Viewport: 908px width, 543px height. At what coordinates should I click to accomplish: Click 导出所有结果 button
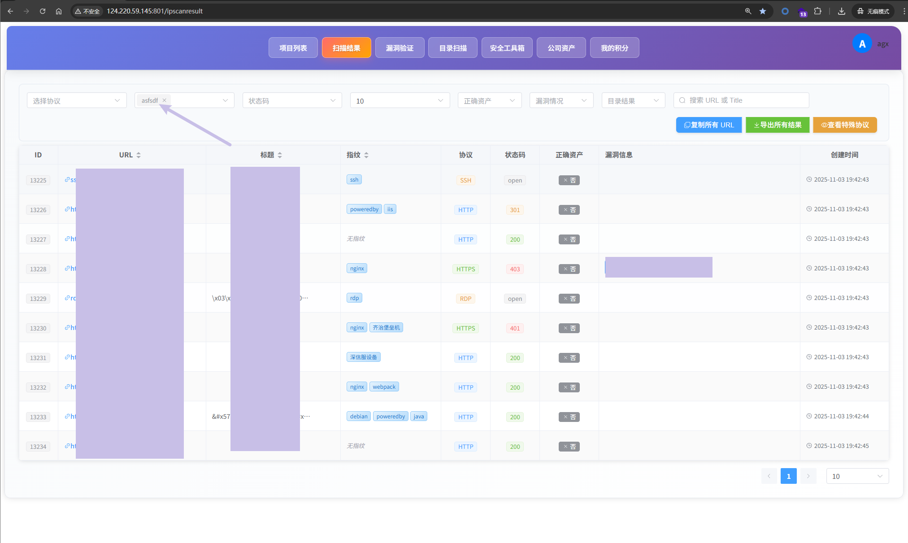[x=778, y=125]
